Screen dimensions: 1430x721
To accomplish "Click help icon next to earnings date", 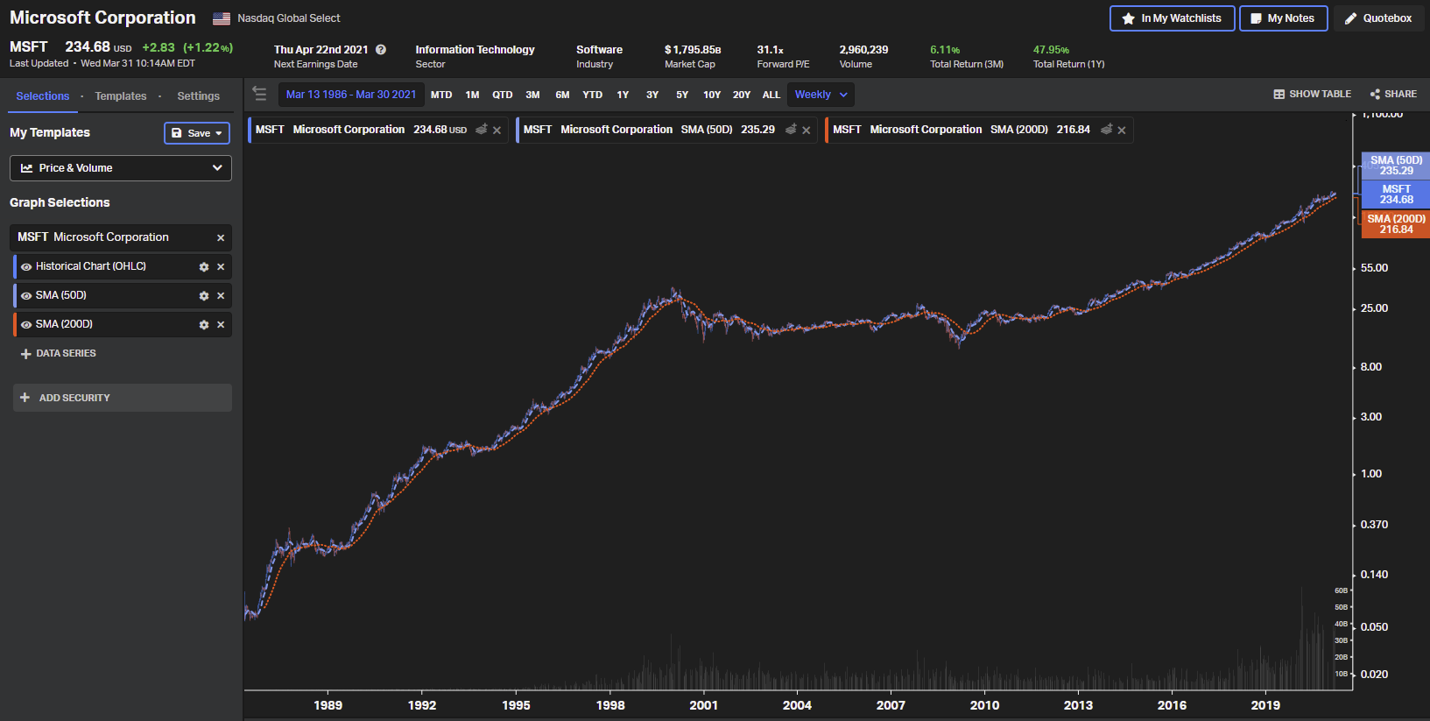I will pyautogui.click(x=381, y=50).
